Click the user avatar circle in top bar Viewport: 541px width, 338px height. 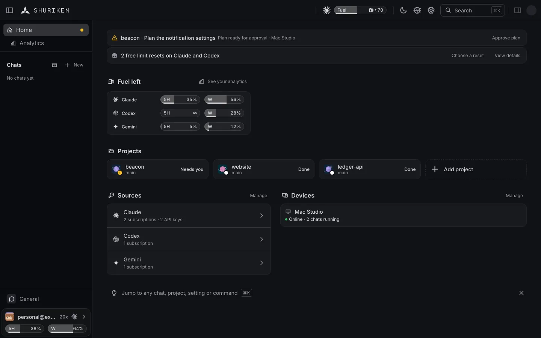(532, 11)
